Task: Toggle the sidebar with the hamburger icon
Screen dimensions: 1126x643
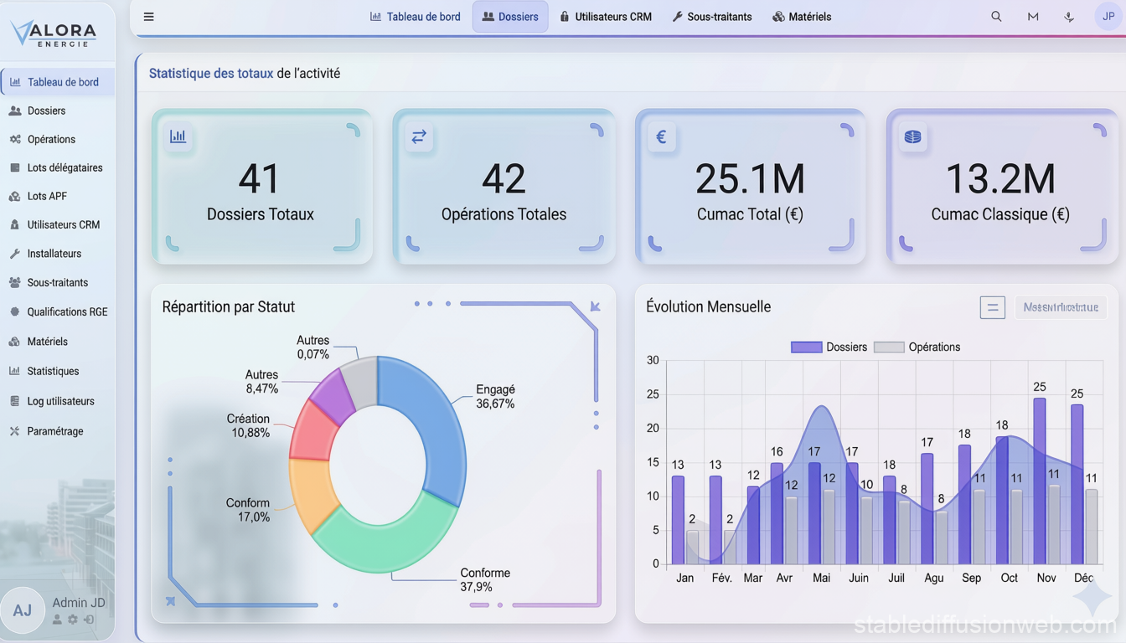Action: pyautogui.click(x=148, y=16)
